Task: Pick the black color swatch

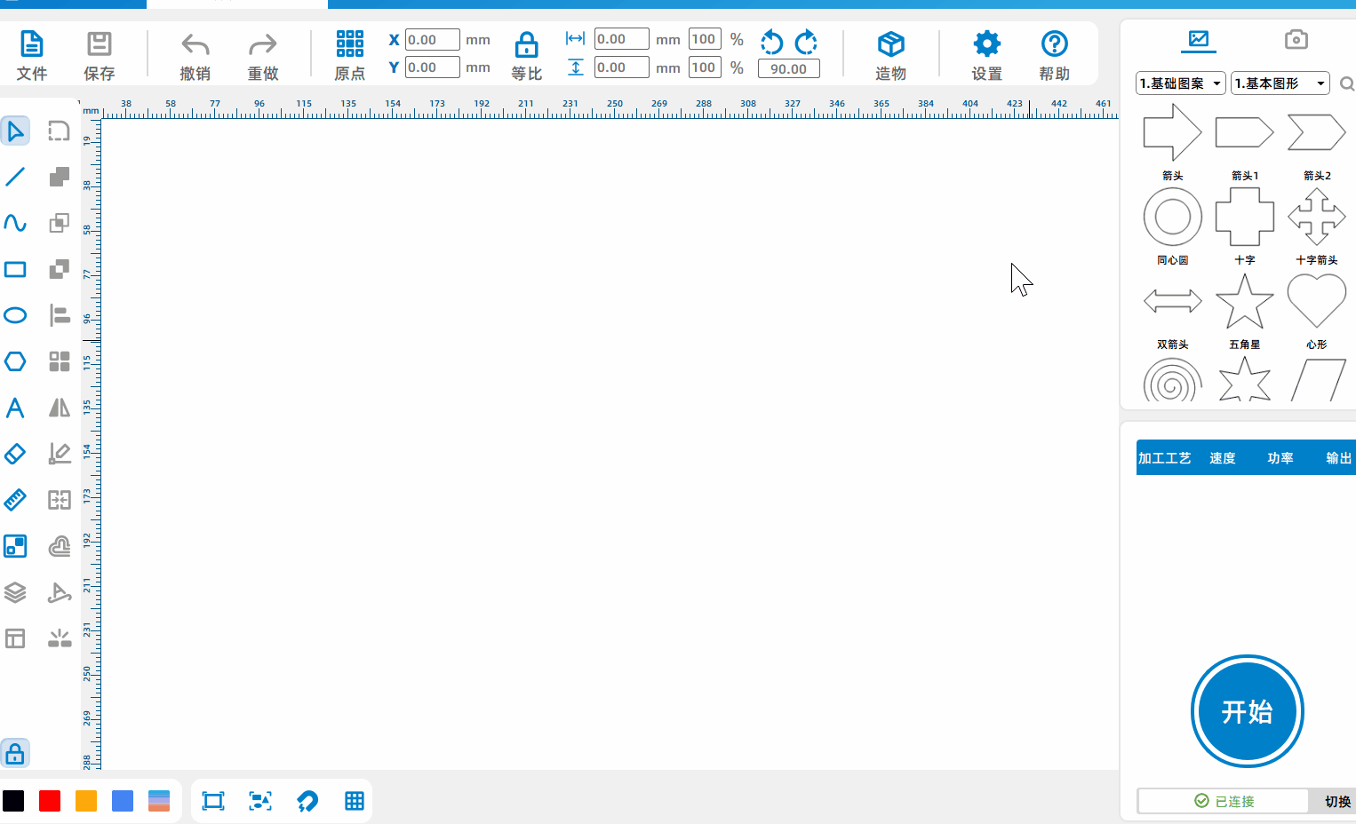Action: pyautogui.click(x=13, y=801)
